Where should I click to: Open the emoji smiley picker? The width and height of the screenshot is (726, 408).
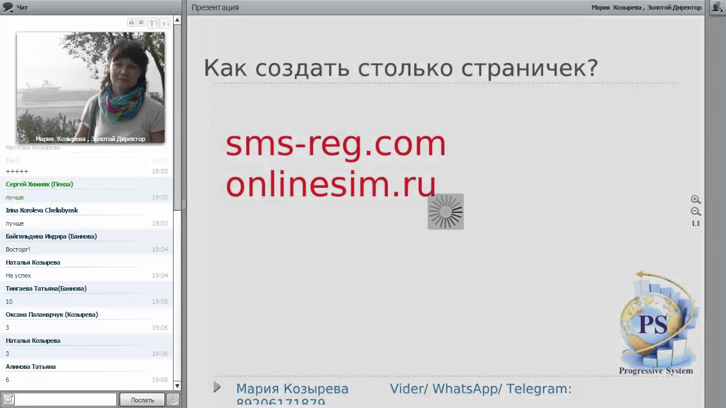tap(8, 399)
